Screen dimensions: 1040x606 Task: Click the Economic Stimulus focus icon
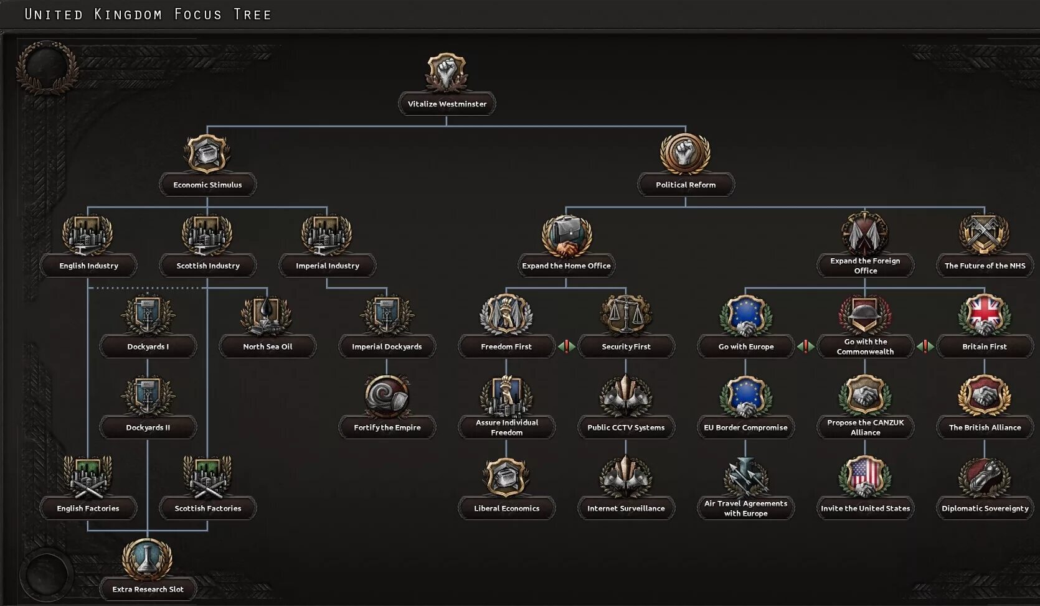point(207,153)
